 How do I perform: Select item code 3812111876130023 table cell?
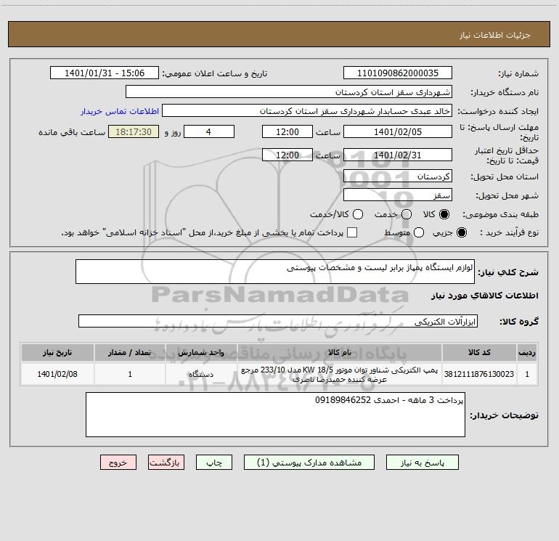479,374
